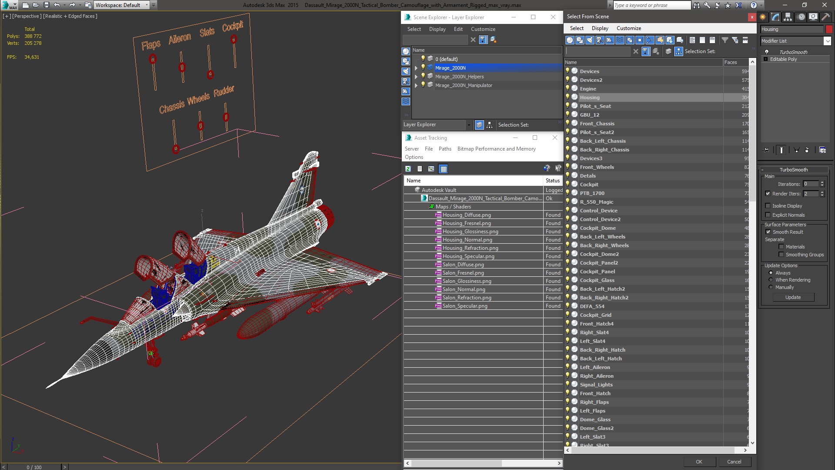The width and height of the screenshot is (835, 470).
Task: Expand the Editable Poly sub-objects
Action: [765, 59]
